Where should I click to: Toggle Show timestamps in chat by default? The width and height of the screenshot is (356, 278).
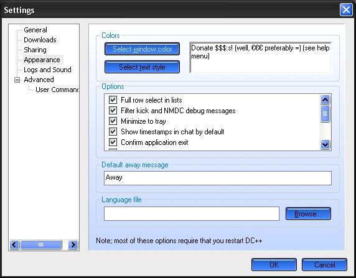[x=113, y=132]
